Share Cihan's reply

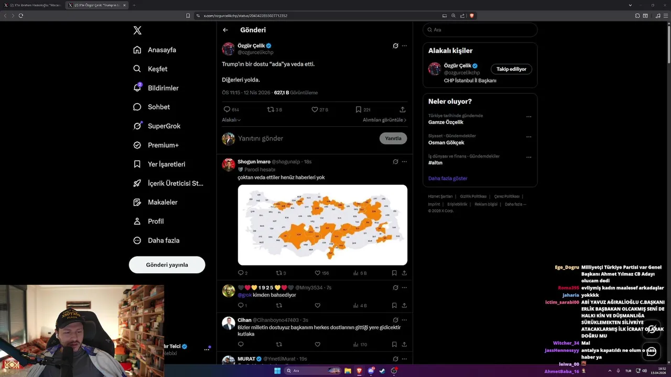coord(404,345)
